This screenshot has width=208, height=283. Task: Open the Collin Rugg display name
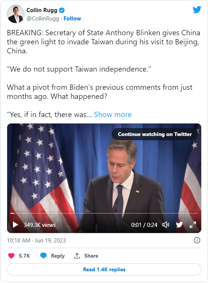(x=42, y=10)
